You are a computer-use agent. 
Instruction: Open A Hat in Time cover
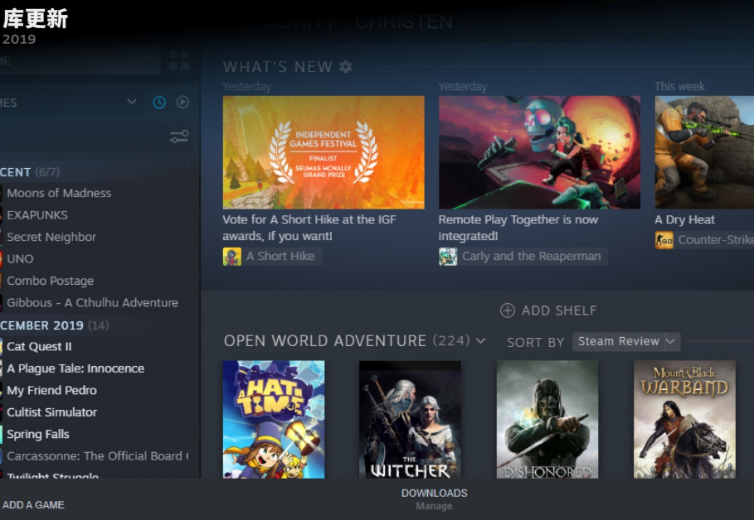click(274, 419)
